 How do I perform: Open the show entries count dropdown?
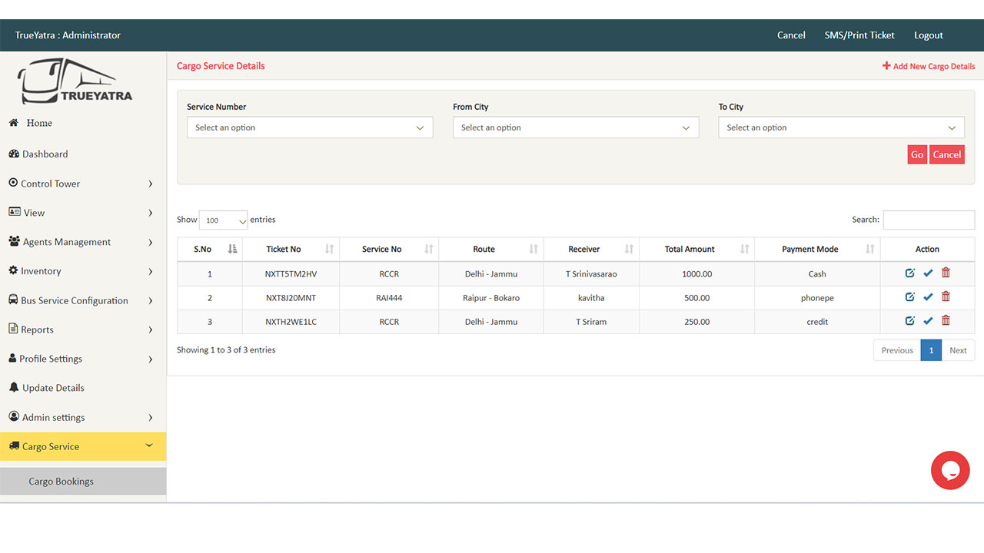pos(223,220)
